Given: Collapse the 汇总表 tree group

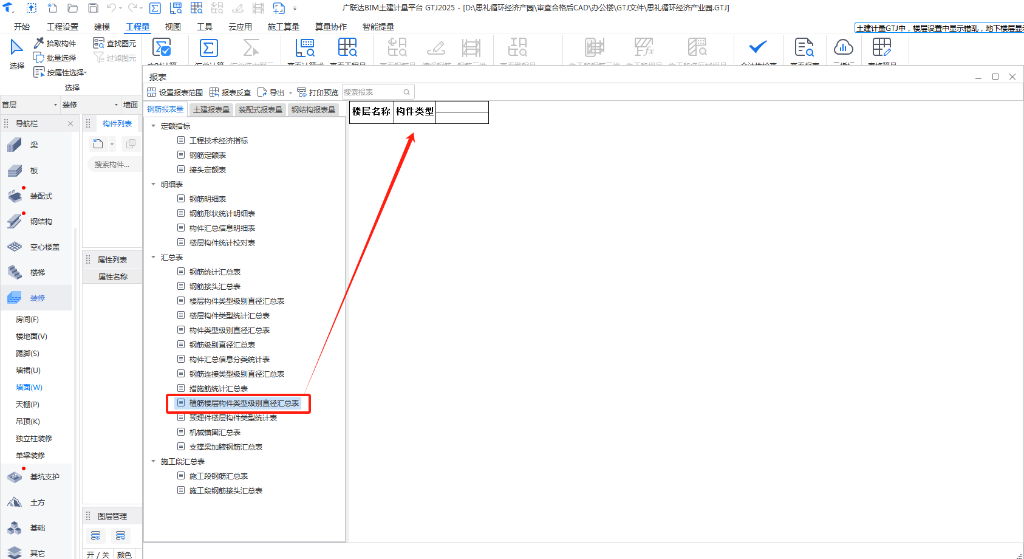Looking at the screenshot, I should pyautogui.click(x=154, y=257).
